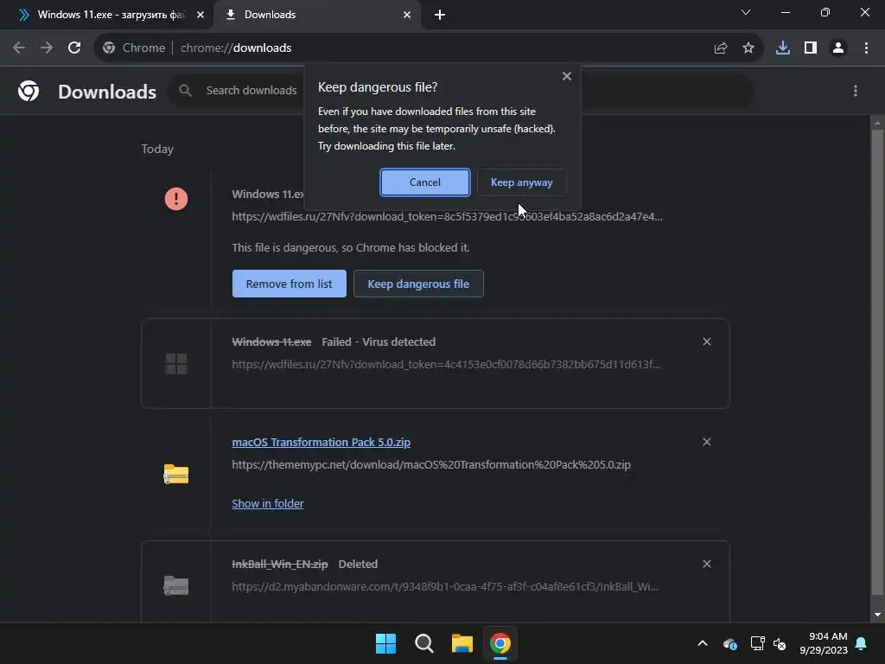The image size is (885, 664).
Task: Reload the downloads page
Action: pos(74,48)
